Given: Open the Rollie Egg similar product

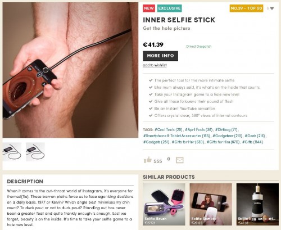Looking at the screenshot, I should tap(257, 204).
